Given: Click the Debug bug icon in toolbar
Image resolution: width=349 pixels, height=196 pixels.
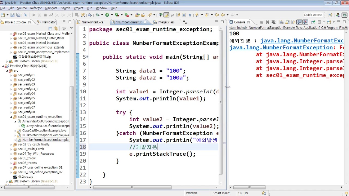Looking at the screenshot, I should (97, 15).
